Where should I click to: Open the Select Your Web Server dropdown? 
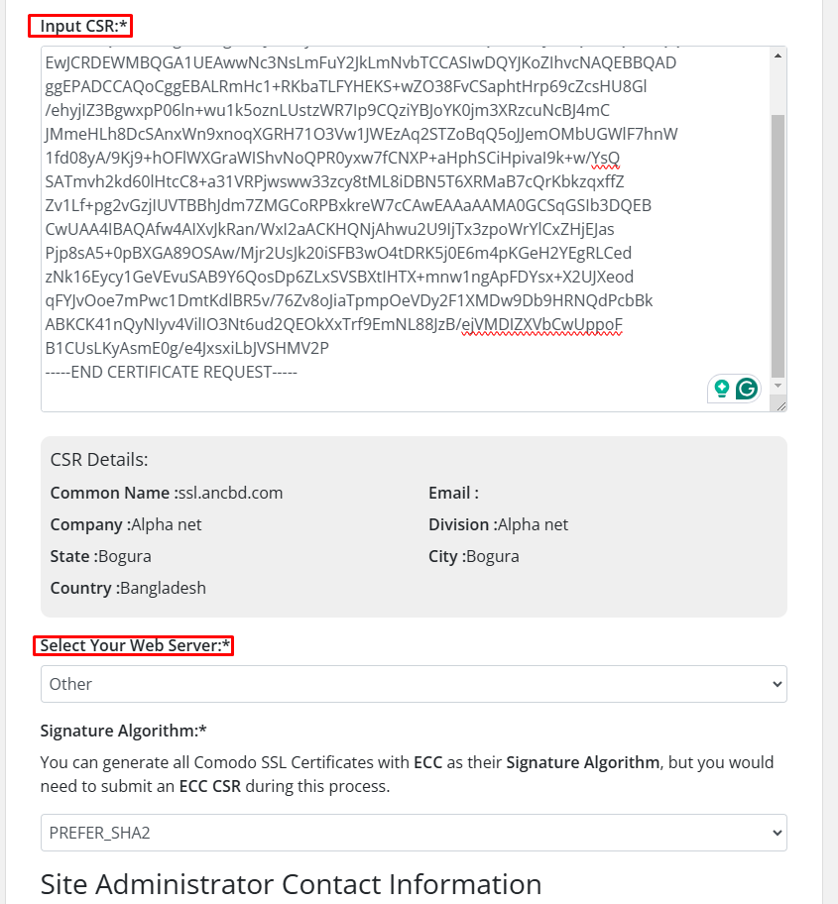[x=414, y=684]
